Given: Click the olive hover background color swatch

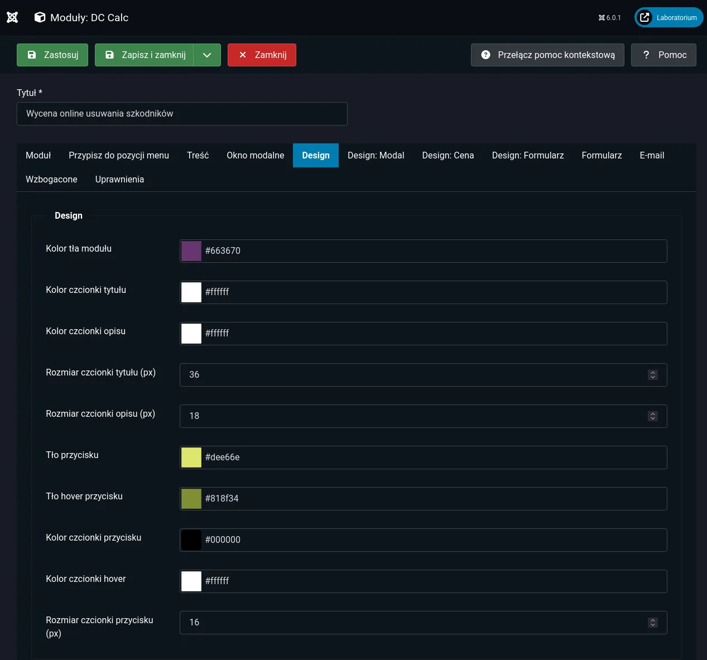Looking at the screenshot, I should click(191, 499).
